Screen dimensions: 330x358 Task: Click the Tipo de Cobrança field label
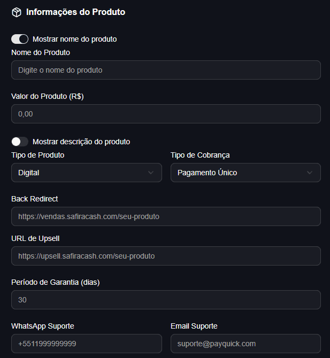pos(200,155)
